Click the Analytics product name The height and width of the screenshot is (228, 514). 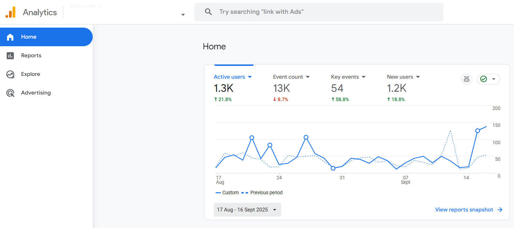(40, 12)
